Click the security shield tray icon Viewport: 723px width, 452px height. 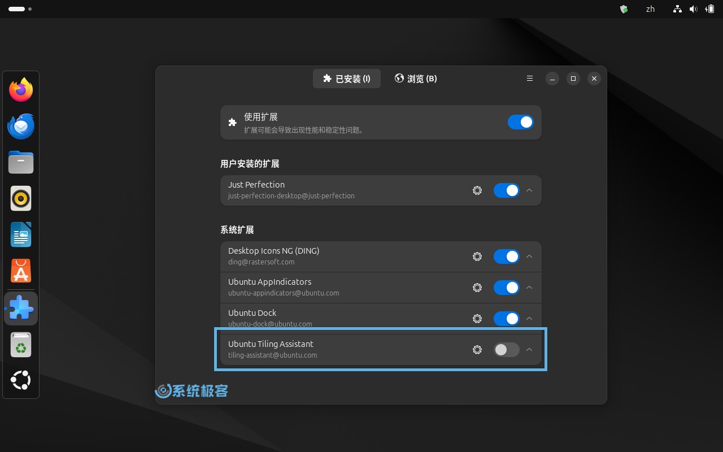[624, 9]
